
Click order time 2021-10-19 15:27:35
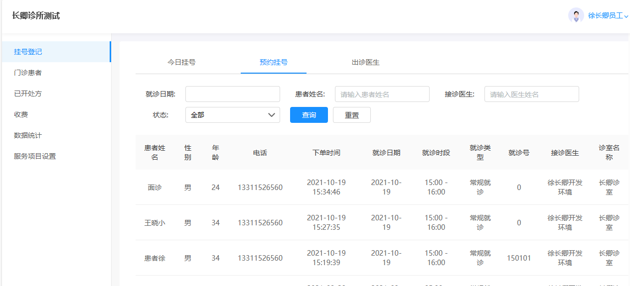pos(326,222)
